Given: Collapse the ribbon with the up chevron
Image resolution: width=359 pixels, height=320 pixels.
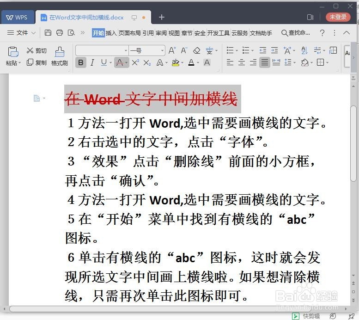Looking at the screenshot, I should [347, 33].
